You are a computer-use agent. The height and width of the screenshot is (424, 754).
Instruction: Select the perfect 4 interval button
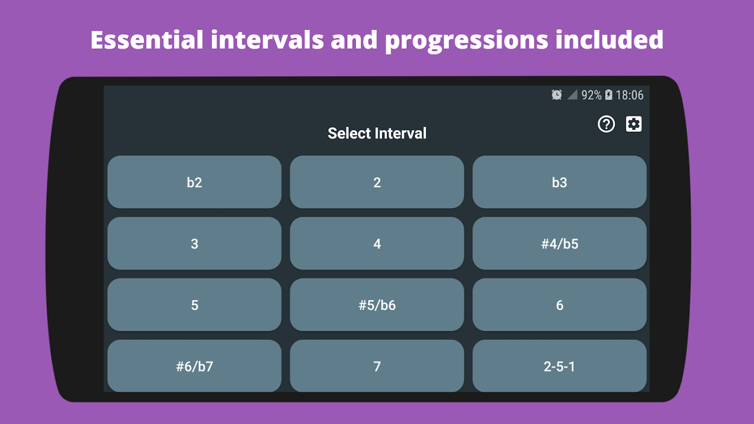[x=377, y=243]
